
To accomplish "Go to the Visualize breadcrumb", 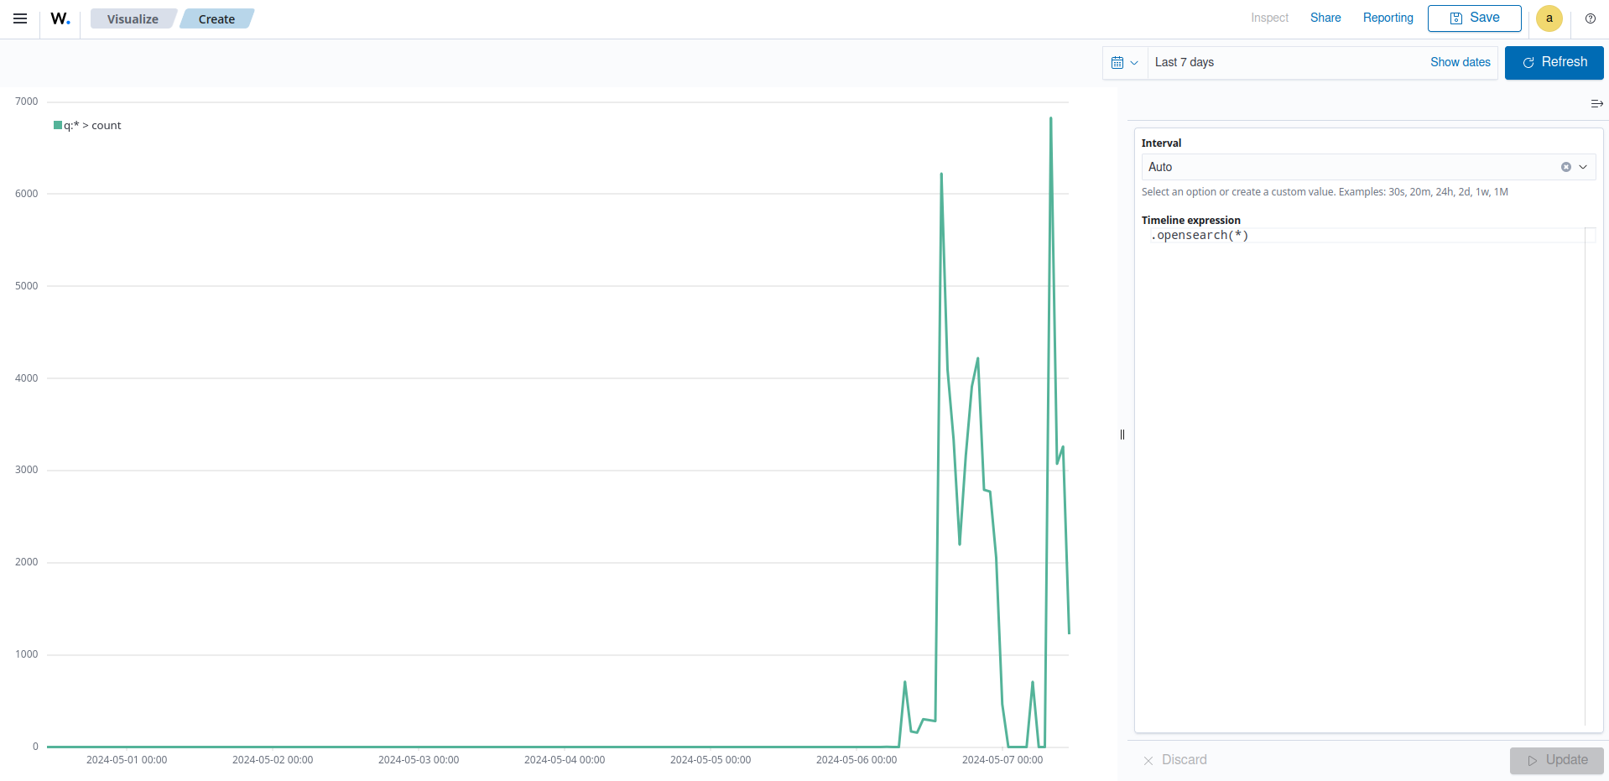I will click(x=133, y=18).
